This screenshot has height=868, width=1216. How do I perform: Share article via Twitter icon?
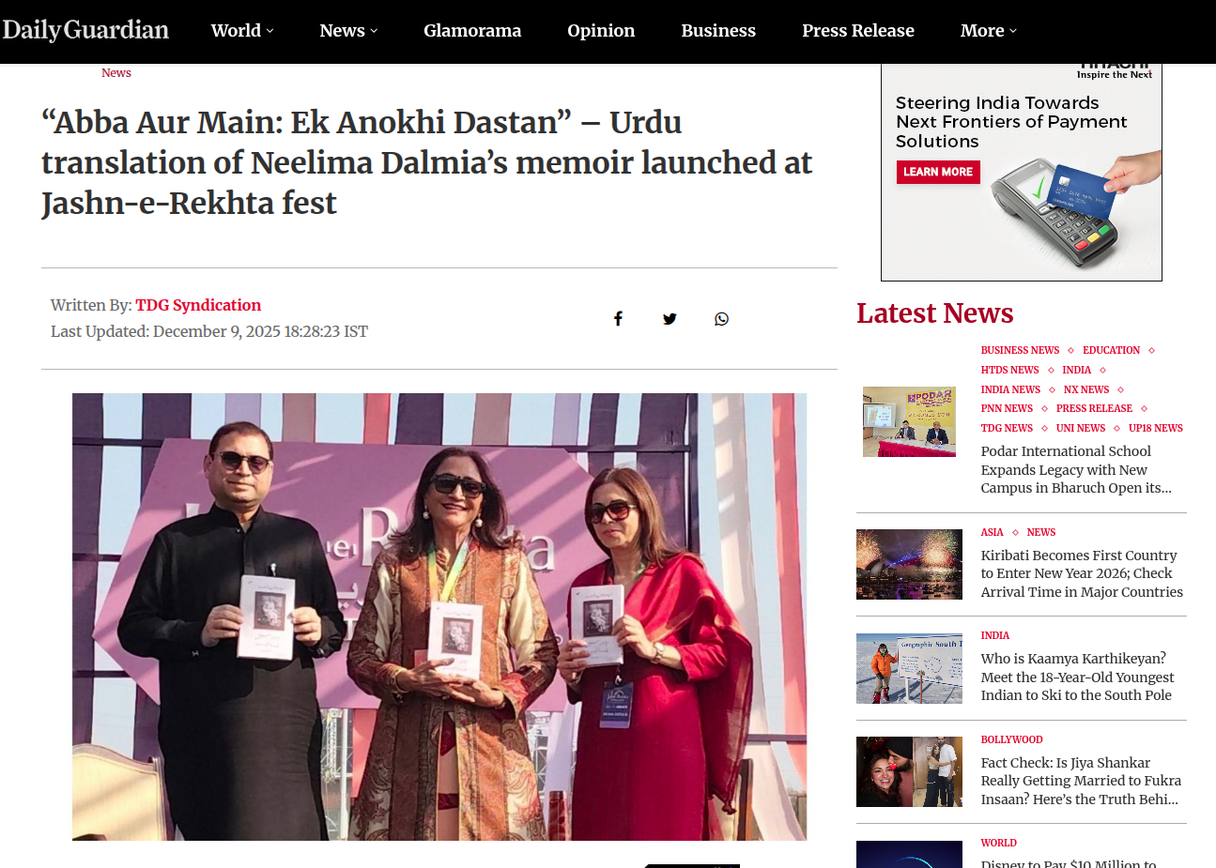coord(670,319)
